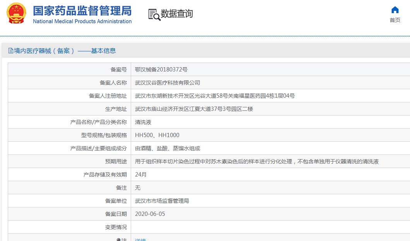Click the national emblem logo
This screenshot has width=410, height=241.
click(17, 13)
